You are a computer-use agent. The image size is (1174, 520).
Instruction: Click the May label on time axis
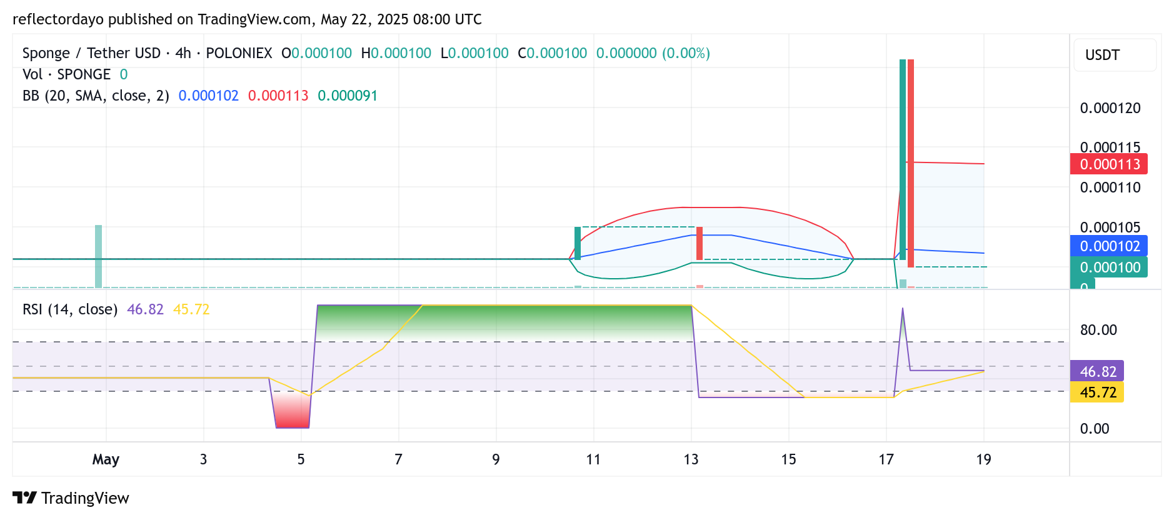click(106, 459)
